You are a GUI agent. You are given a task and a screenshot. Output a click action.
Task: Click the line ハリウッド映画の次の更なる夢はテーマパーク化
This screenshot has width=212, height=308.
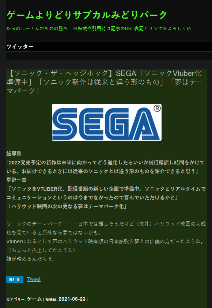67,206
